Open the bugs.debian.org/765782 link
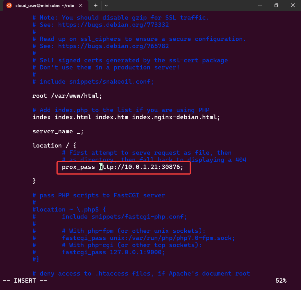The image size is (301, 290). pos(113,46)
